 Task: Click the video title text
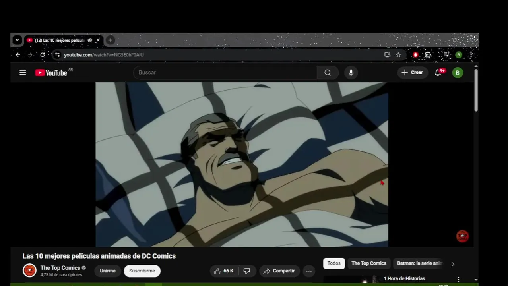click(x=99, y=256)
